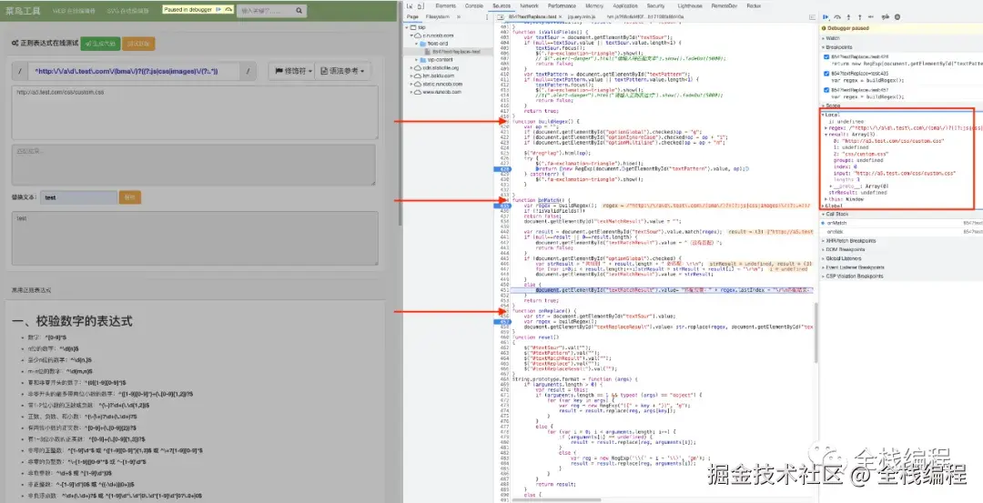The width and height of the screenshot is (983, 503).
Task: Open jquery.min.js file tab
Action: coord(583,17)
